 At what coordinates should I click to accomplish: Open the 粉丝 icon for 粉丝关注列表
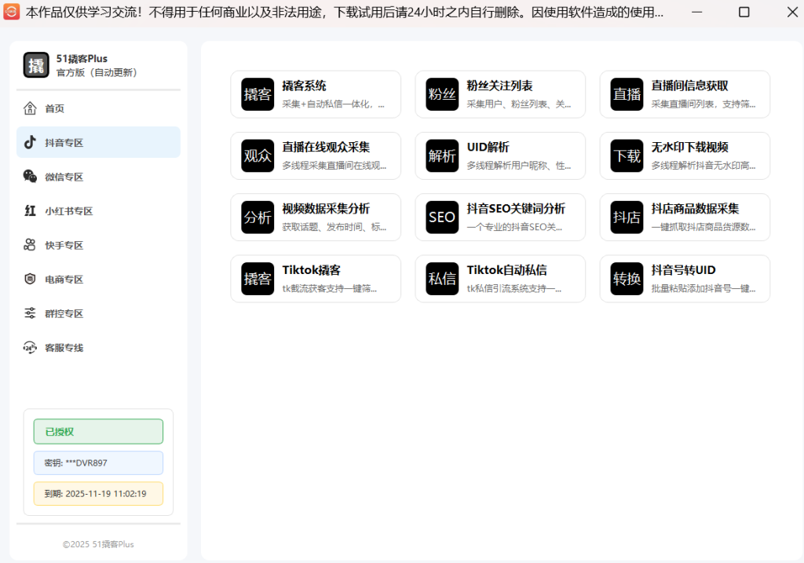click(x=442, y=94)
